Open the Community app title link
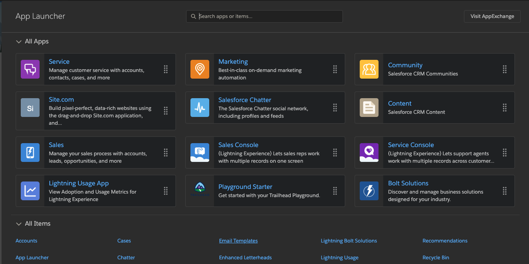Viewport: 529px width, 264px height. tap(405, 65)
